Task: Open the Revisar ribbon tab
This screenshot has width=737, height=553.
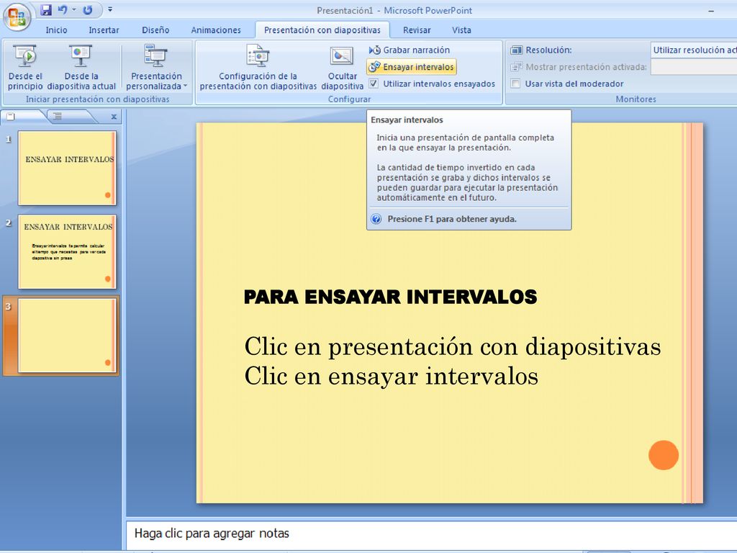Action: coord(417,30)
